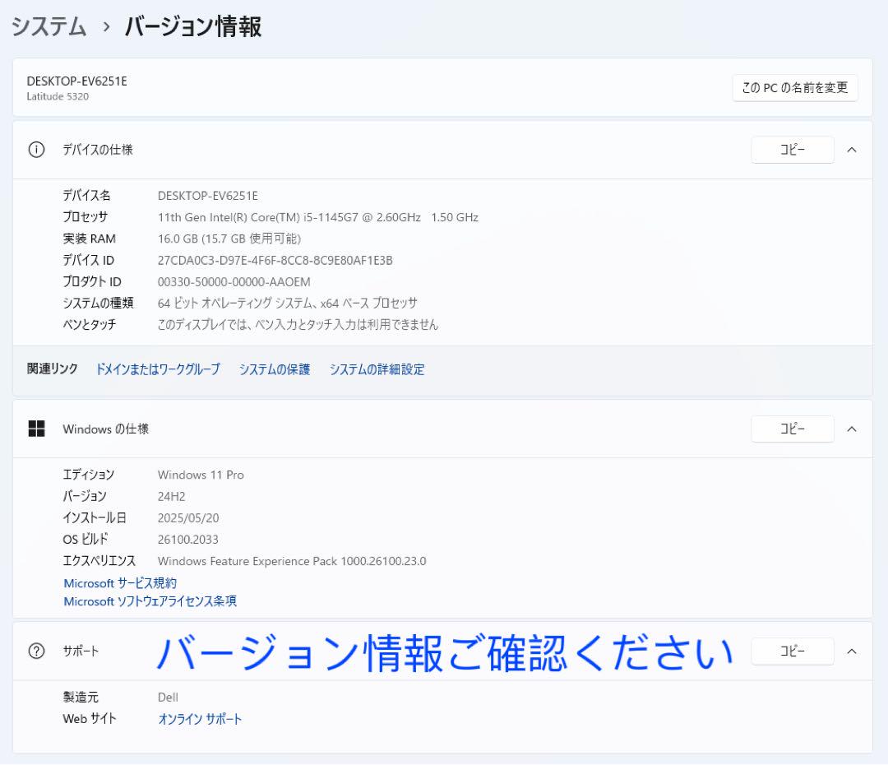Click the info icon beside デバイスの仕様
This screenshot has height=765, width=888.
[36, 150]
